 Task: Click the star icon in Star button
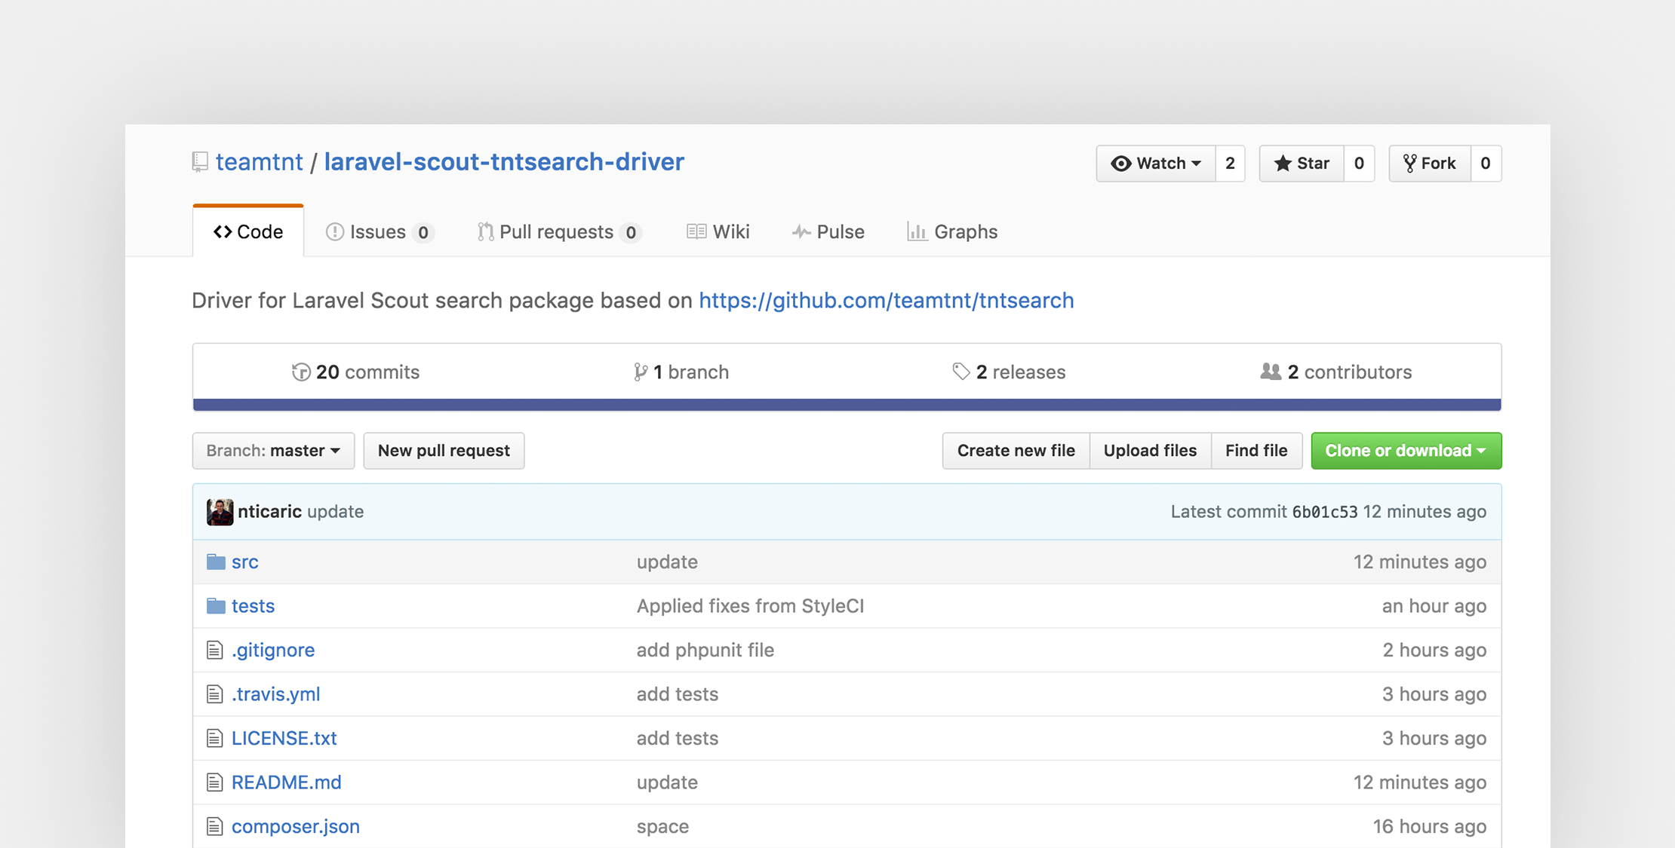(x=1283, y=164)
